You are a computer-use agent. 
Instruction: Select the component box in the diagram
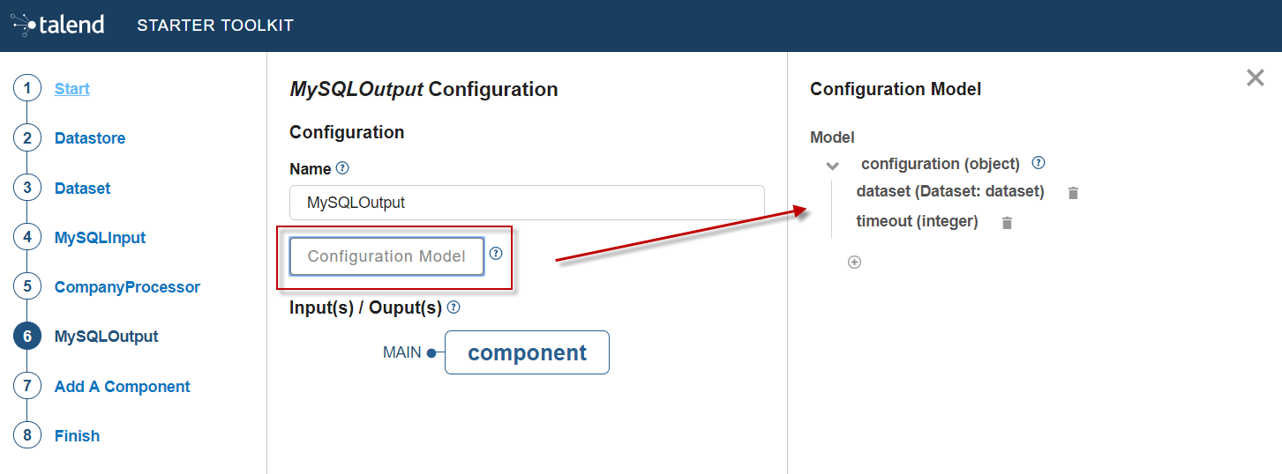pyautogui.click(x=527, y=352)
